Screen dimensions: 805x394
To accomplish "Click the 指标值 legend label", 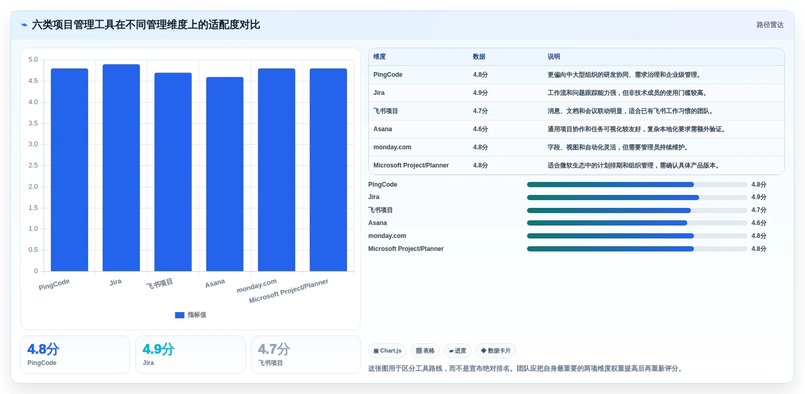I will pos(197,315).
